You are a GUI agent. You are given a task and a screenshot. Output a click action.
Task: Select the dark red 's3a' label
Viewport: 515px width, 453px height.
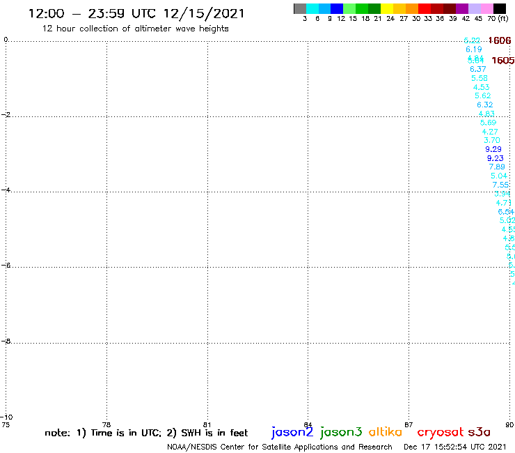[x=480, y=431]
